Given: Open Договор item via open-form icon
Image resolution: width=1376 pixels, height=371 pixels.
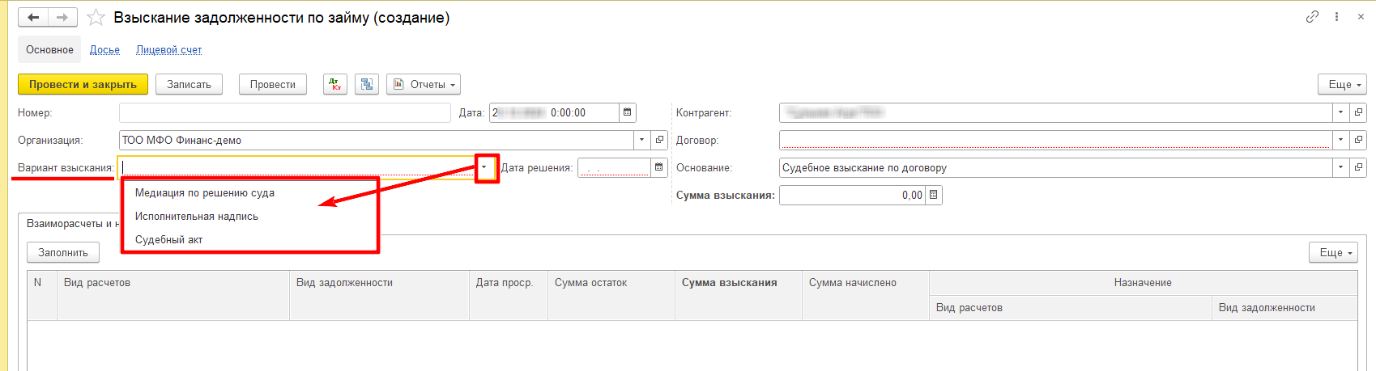Looking at the screenshot, I should [x=1358, y=140].
